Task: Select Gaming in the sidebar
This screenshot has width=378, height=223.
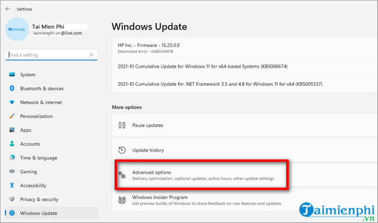Action: [x=52, y=171]
